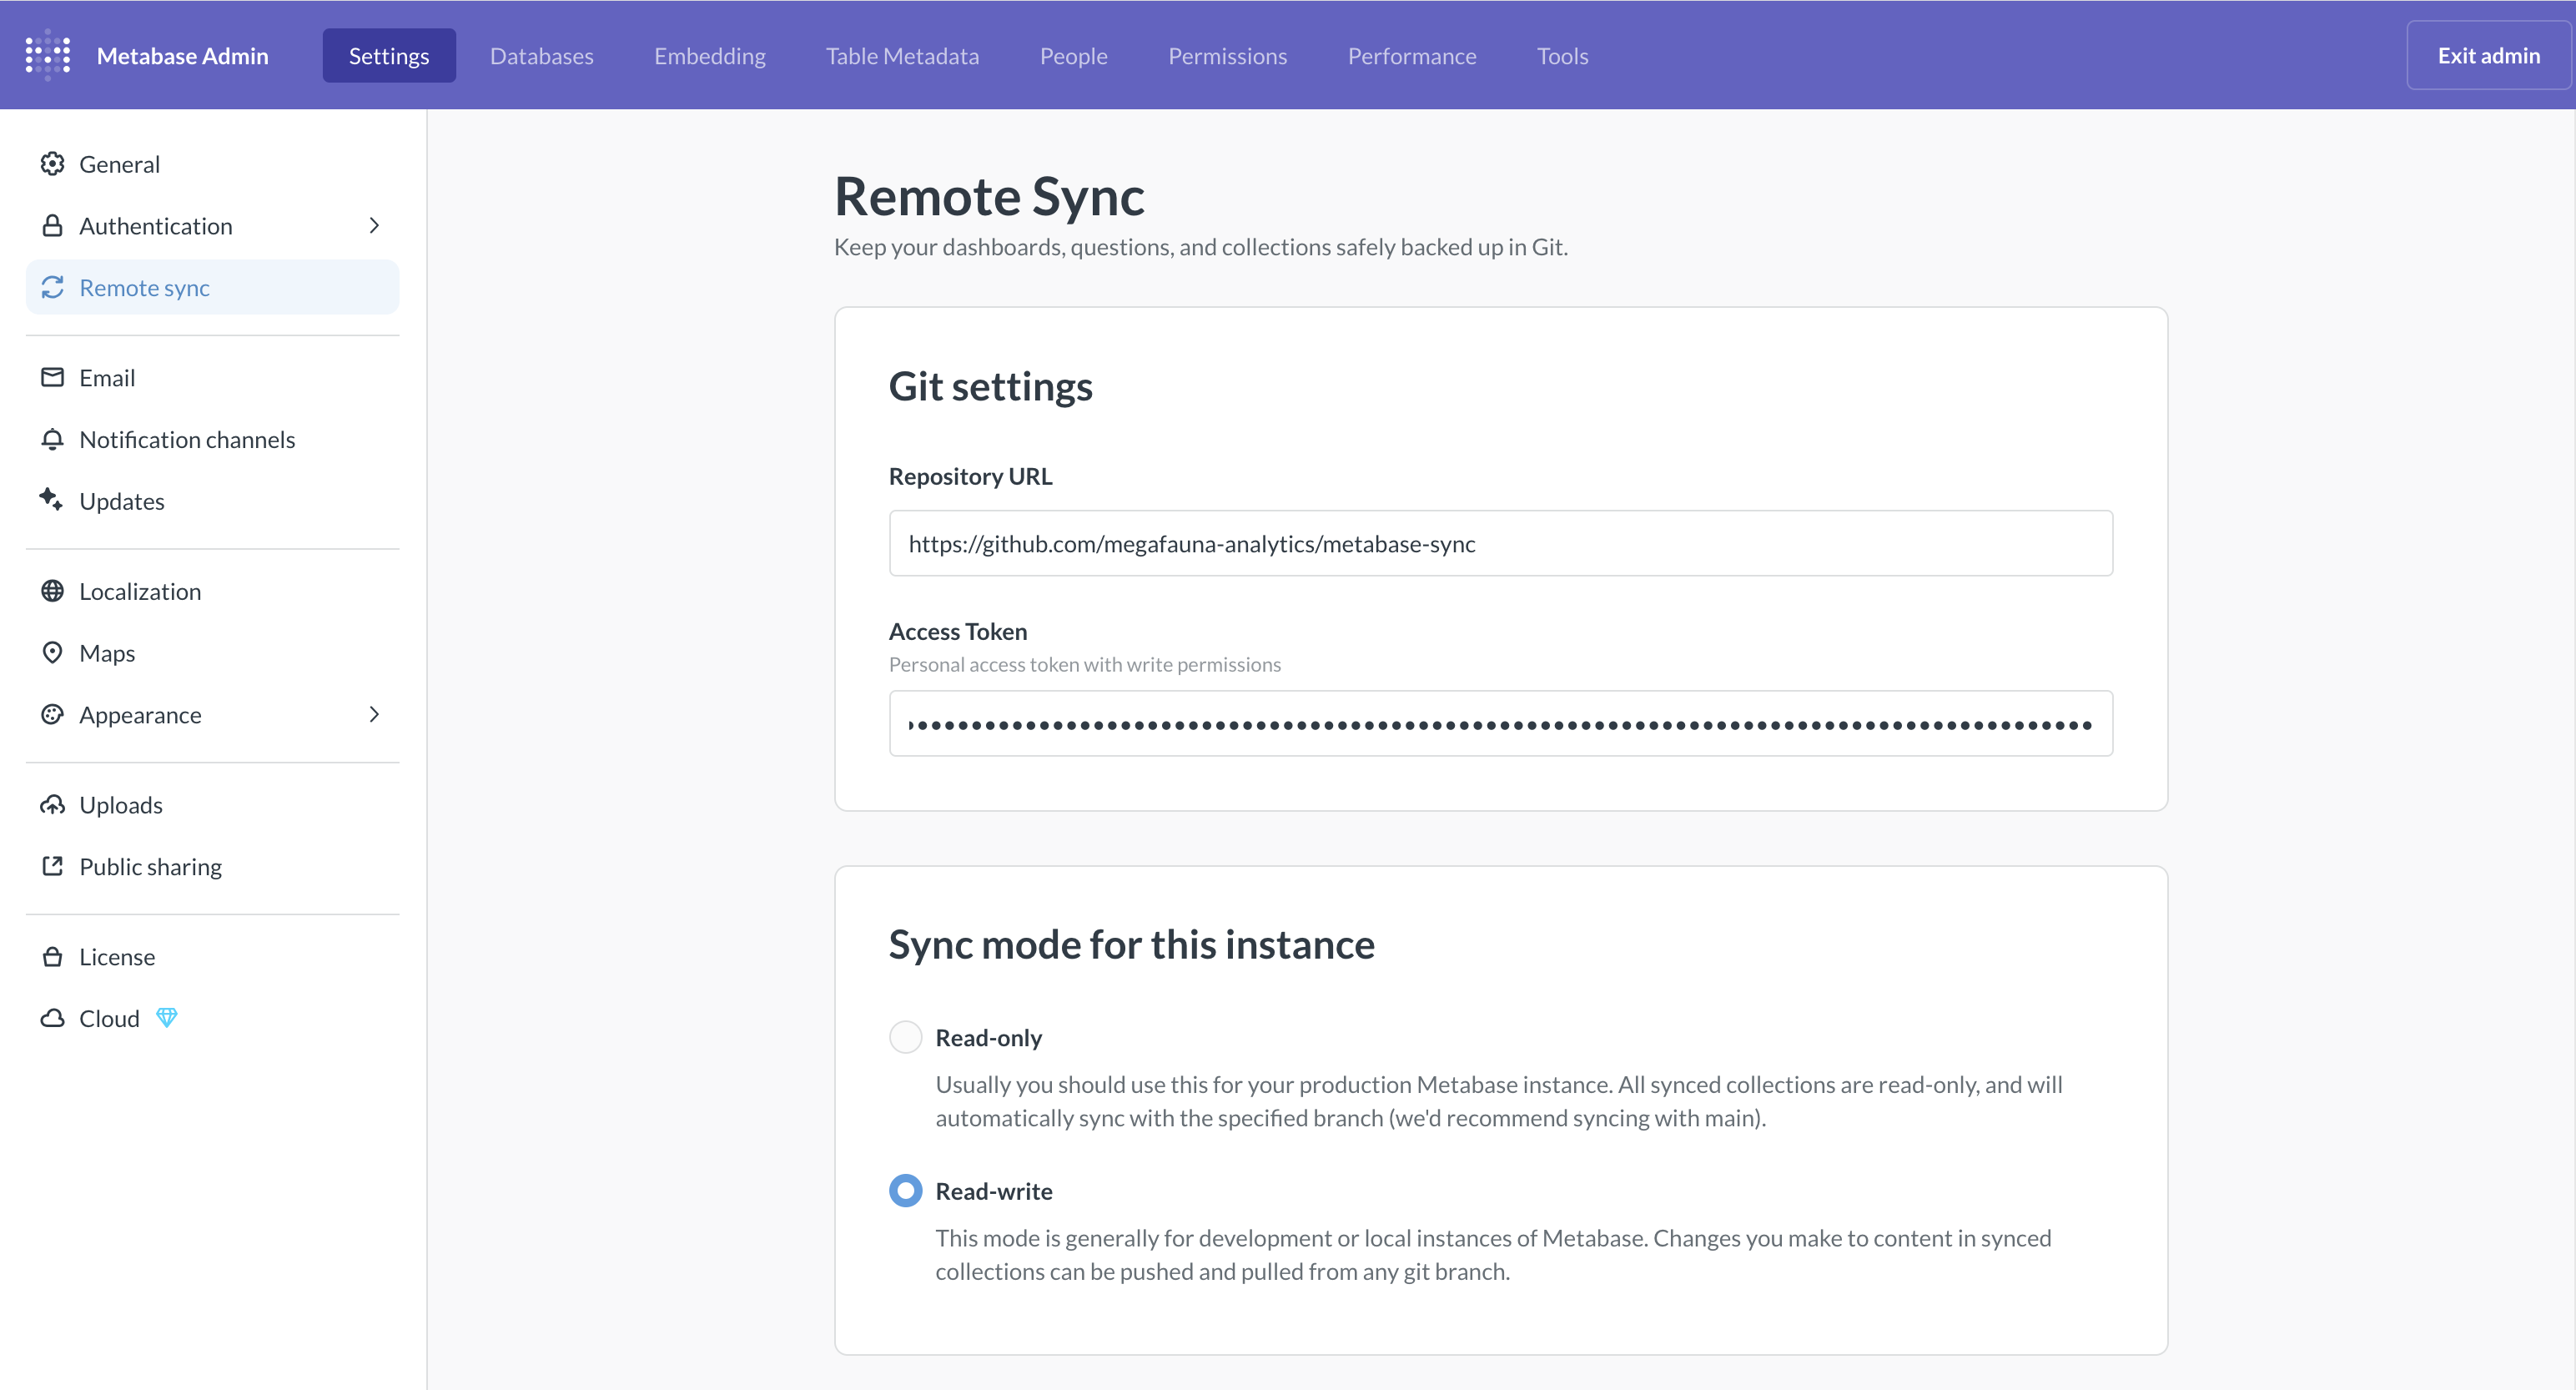This screenshot has height=1390, width=2576.
Task: Focus the Access Token field
Action: pos(1500,723)
